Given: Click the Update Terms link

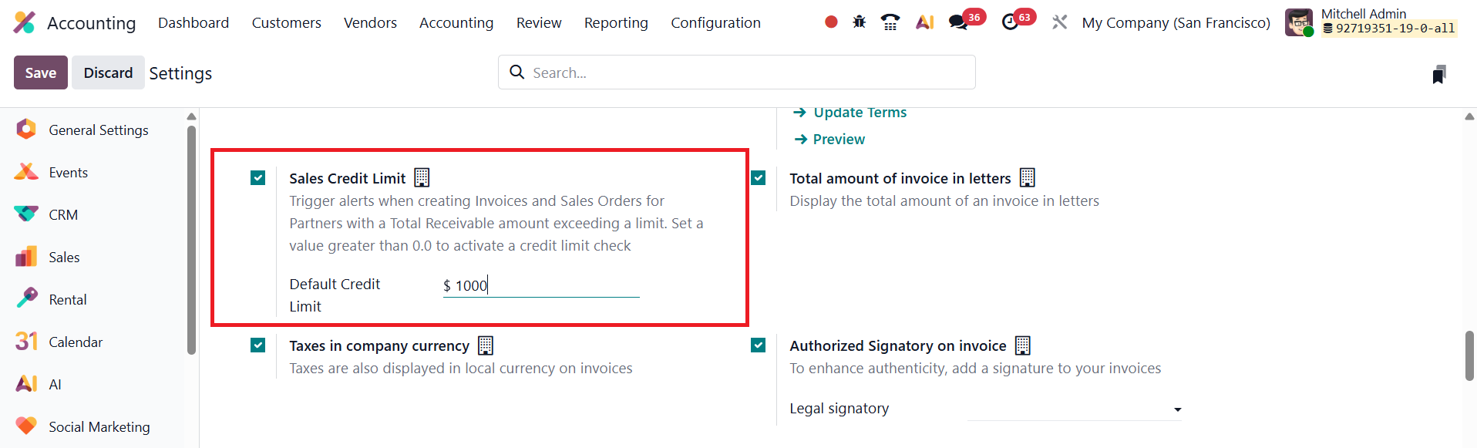Looking at the screenshot, I should coord(860,113).
